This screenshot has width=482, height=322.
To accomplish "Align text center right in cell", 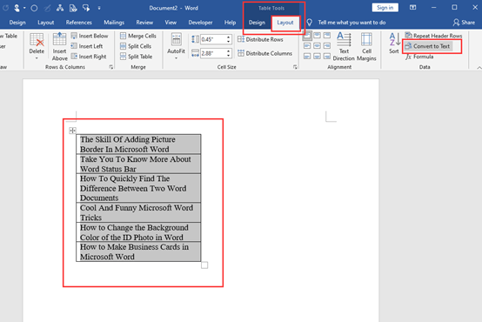I will tap(327, 46).
